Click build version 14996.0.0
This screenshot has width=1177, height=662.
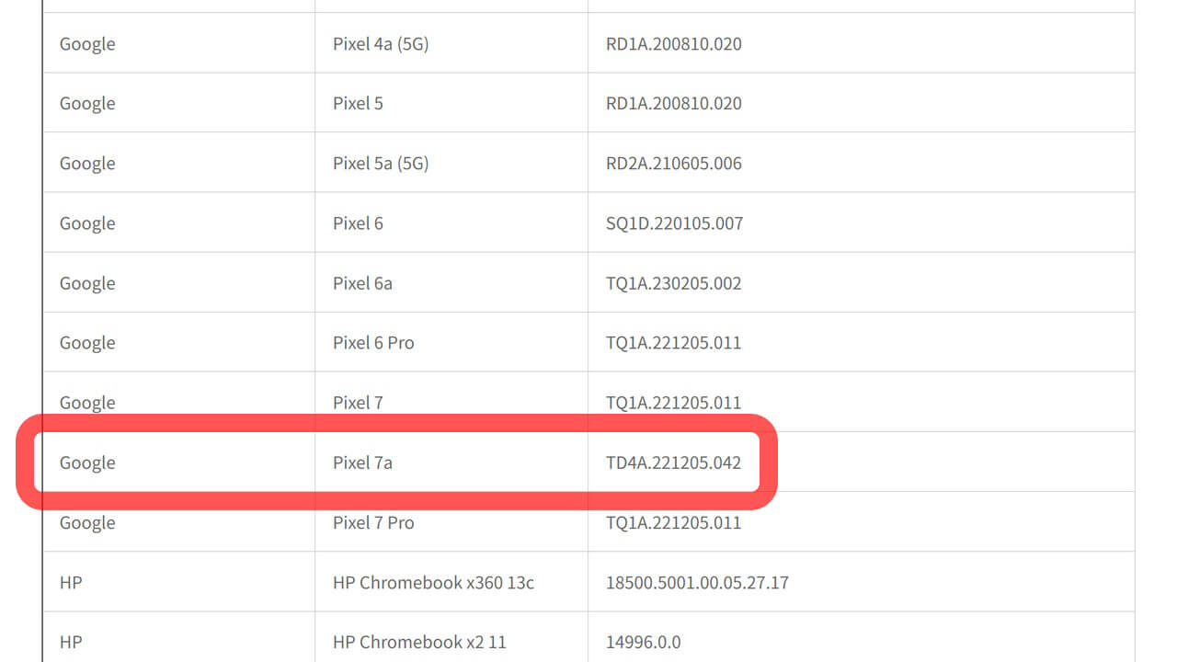point(643,642)
